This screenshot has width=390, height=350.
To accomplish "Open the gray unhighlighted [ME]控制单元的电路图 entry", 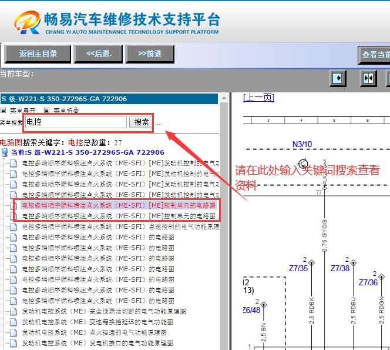I will click(119, 216).
